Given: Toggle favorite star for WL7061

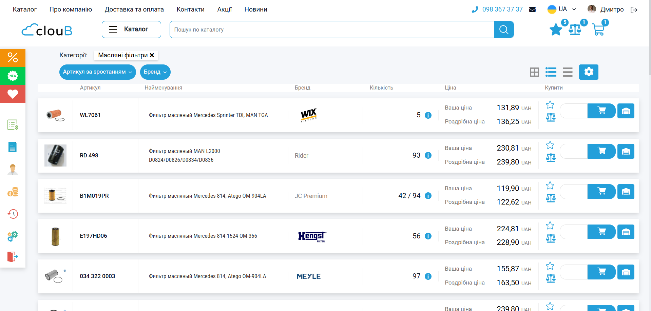Looking at the screenshot, I should click(x=550, y=105).
